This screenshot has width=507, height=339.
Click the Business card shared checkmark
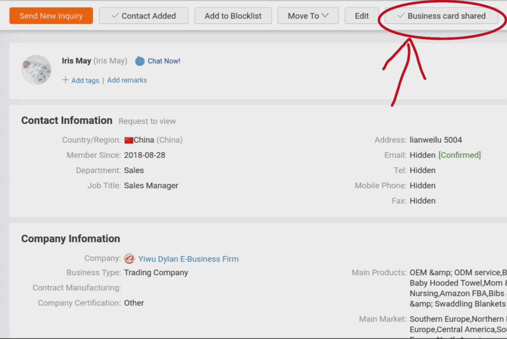tap(401, 16)
